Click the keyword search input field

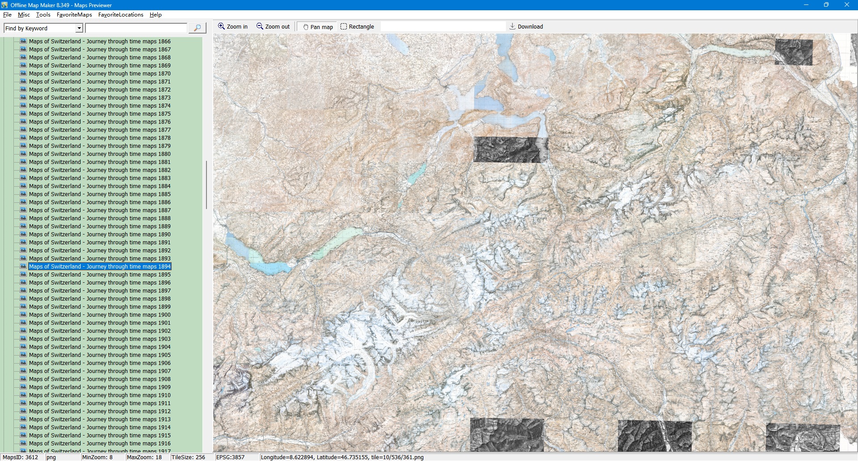click(136, 28)
